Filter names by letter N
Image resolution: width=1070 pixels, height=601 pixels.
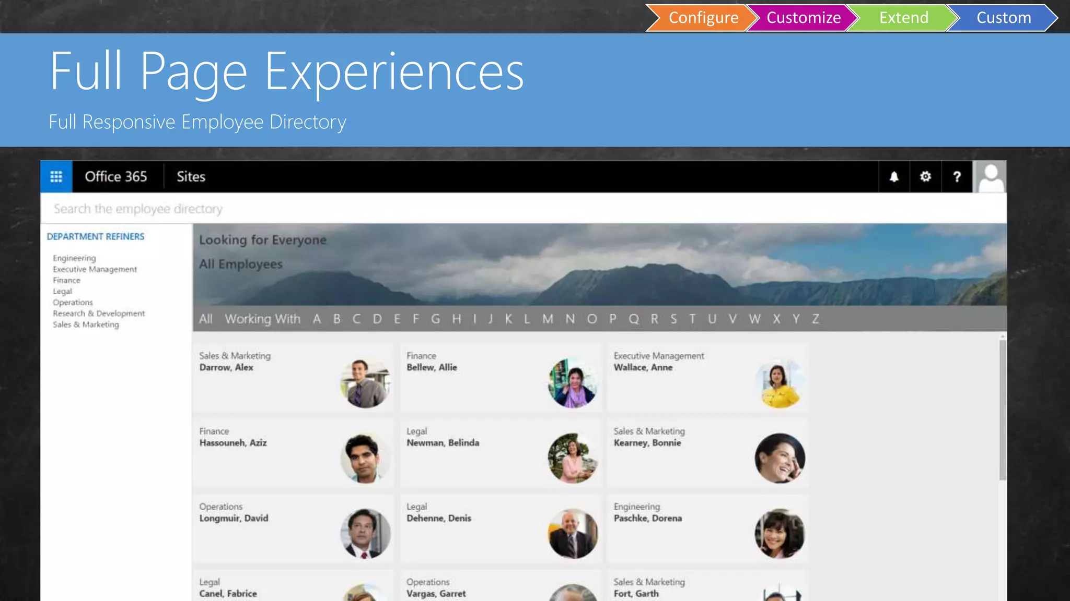(570, 319)
